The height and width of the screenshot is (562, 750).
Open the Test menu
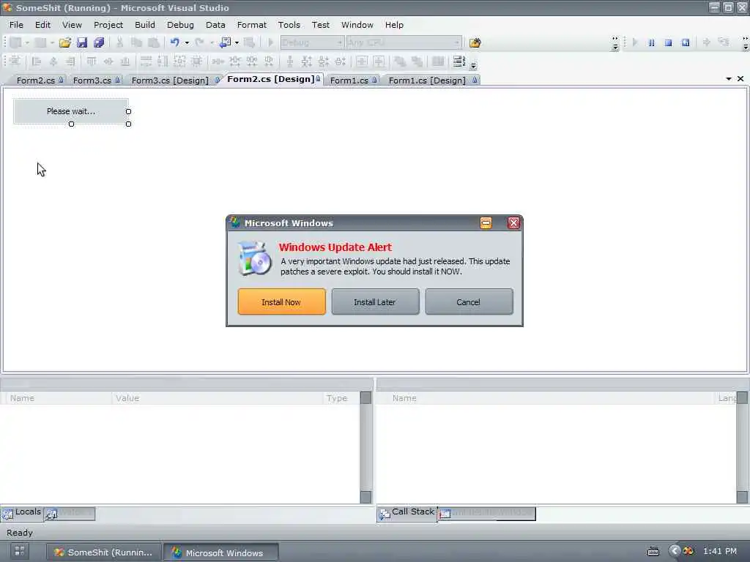[x=321, y=25]
